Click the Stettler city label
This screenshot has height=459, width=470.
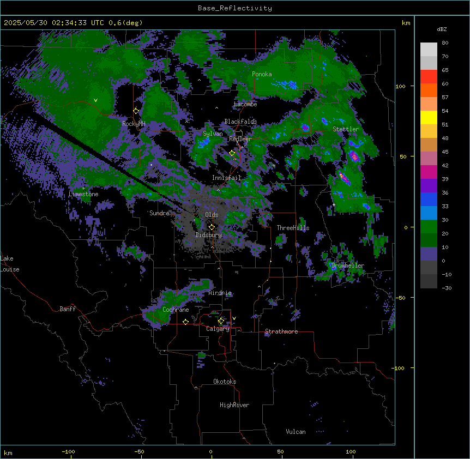point(346,129)
